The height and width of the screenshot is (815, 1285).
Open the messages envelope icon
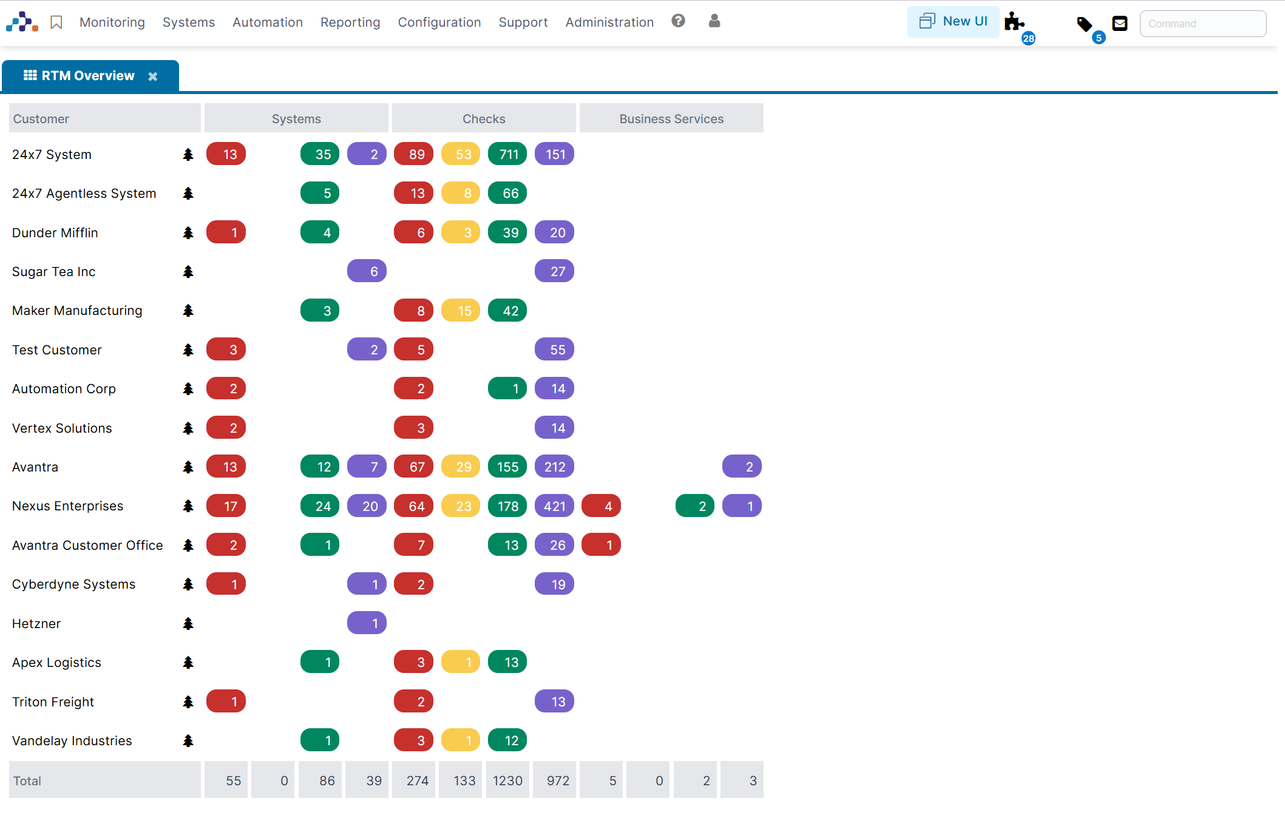[x=1120, y=24]
